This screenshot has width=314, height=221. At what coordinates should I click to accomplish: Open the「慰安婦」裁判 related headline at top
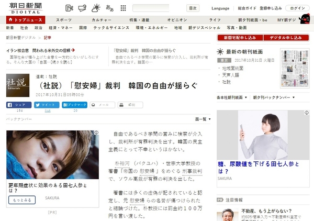[x=144, y=50]
